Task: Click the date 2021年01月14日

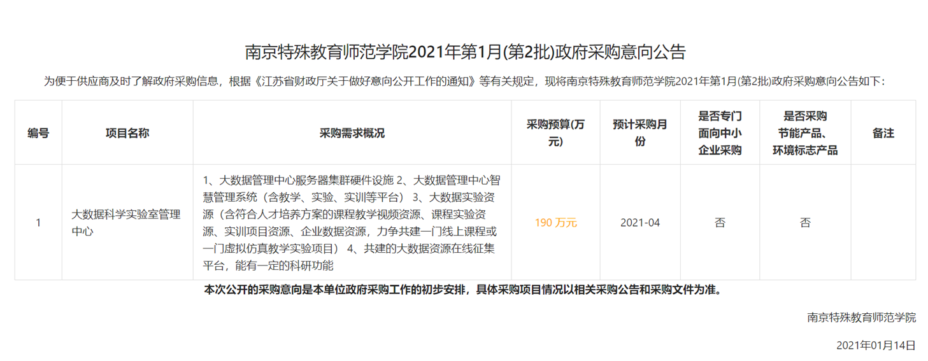Action: click(x=876, y=346)
